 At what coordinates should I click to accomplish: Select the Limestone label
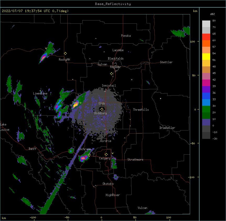40,93
